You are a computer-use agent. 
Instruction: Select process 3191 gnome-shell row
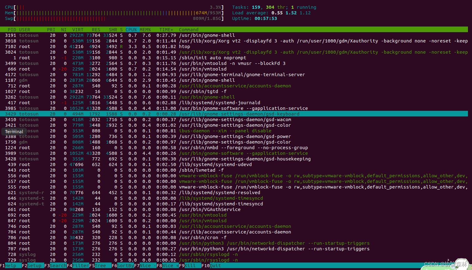234,35
